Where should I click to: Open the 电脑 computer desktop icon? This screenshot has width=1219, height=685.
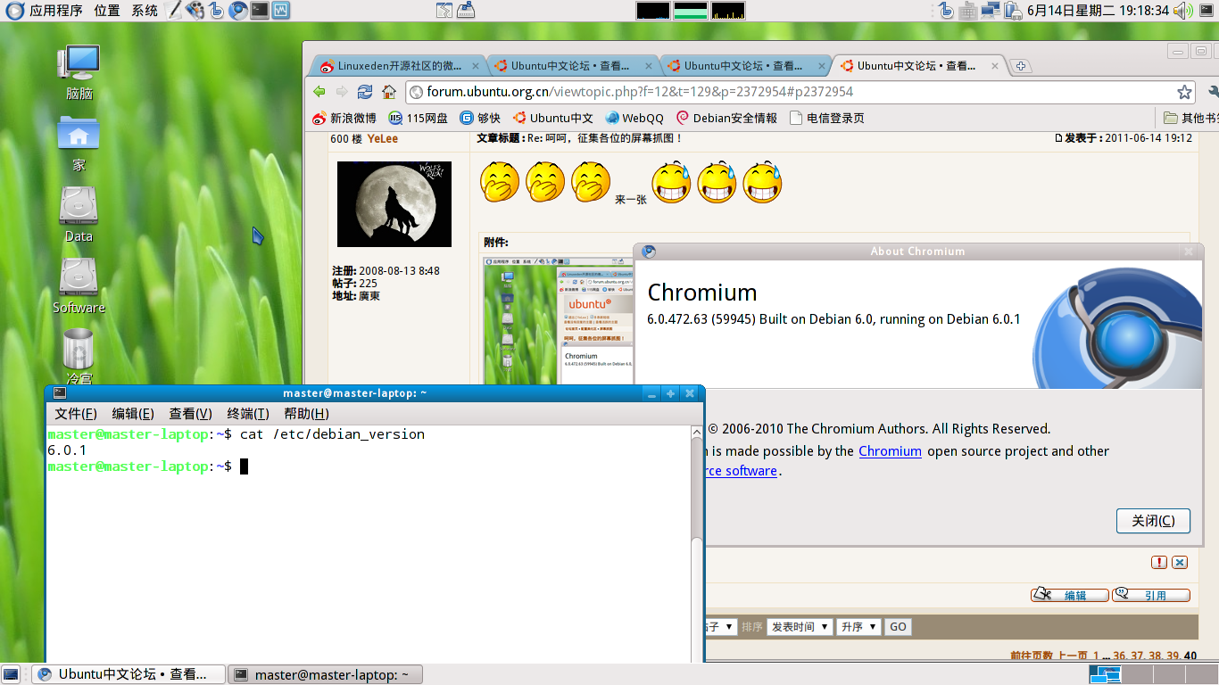79,71
